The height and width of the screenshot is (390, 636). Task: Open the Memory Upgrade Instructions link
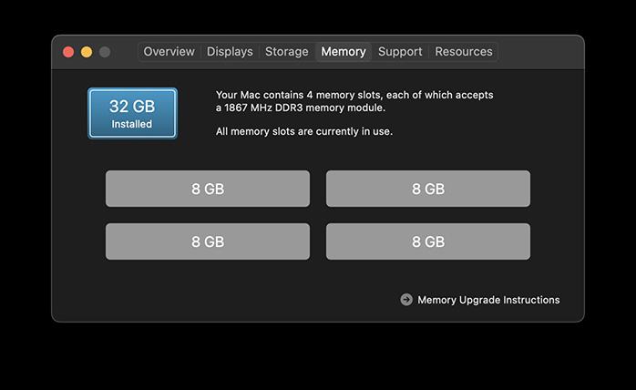488,300
